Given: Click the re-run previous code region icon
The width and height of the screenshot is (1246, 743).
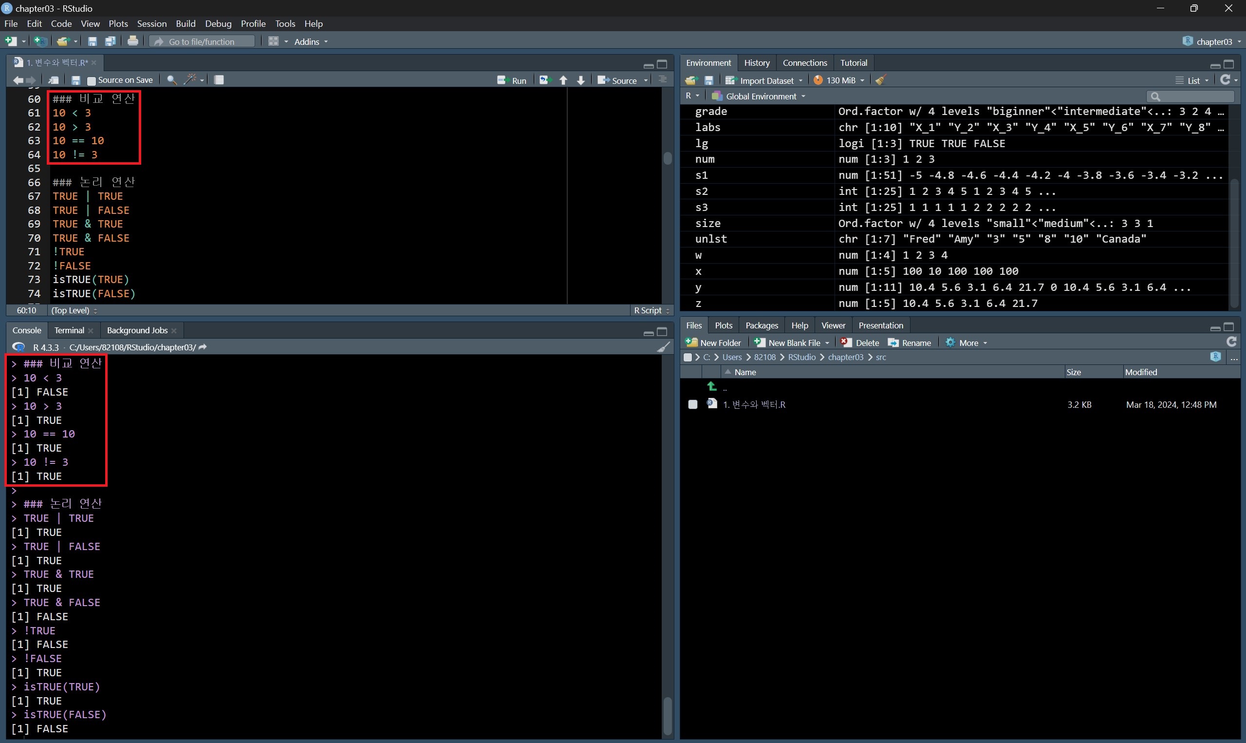Looking at the screenshot, I should click(544, 80).
